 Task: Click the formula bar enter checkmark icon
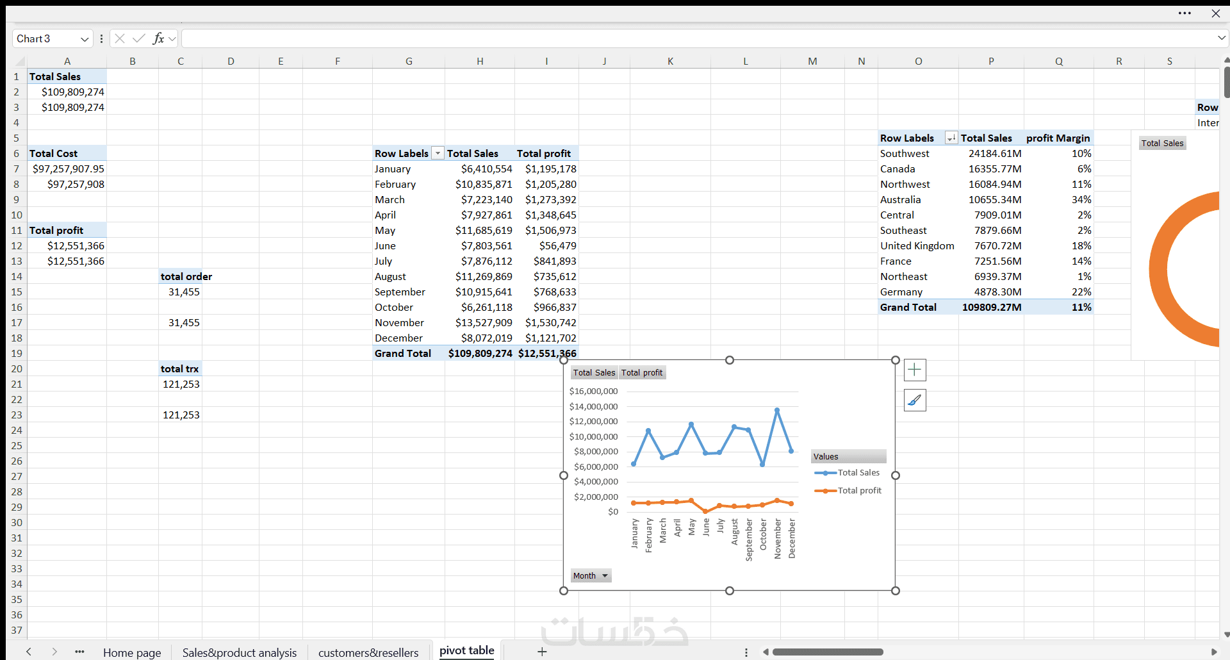[x=138, y=38]
